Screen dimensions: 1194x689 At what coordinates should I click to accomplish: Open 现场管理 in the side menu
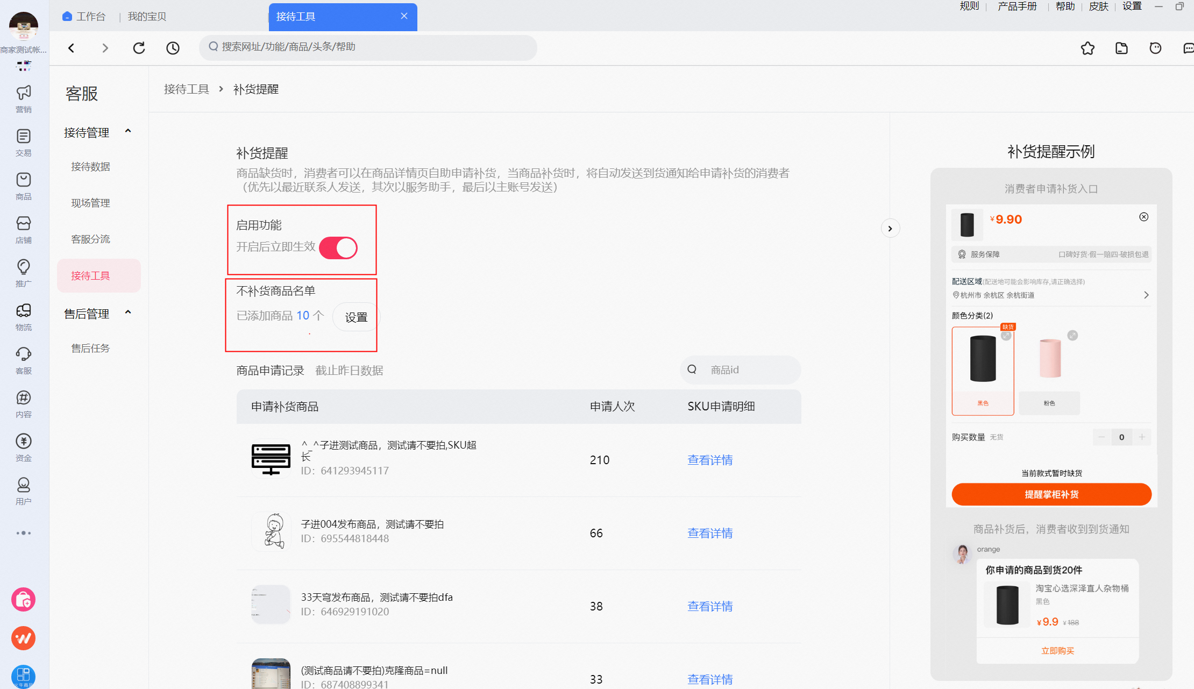coord(90,203)
